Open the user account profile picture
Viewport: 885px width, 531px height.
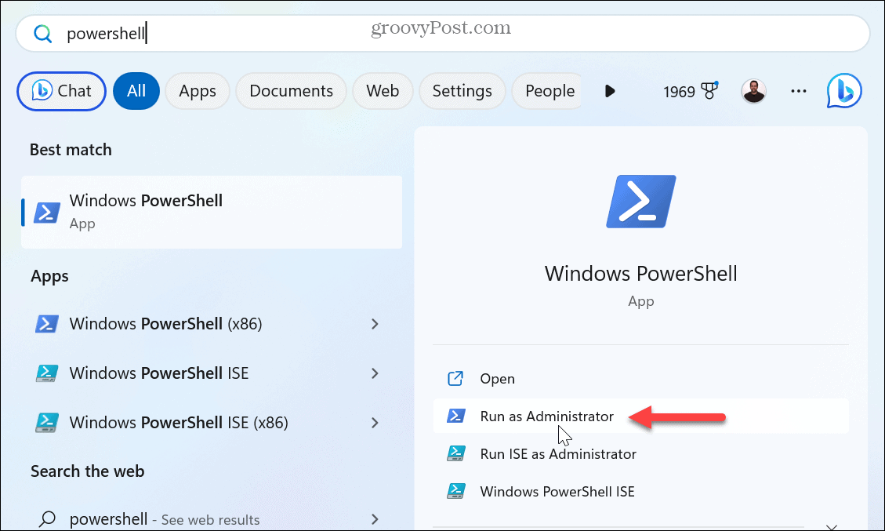click(x=753, y=91)
